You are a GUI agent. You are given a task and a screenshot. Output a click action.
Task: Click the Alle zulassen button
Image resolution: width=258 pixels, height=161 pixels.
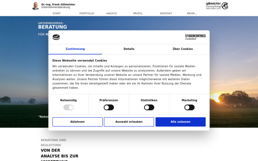[181, 122]
